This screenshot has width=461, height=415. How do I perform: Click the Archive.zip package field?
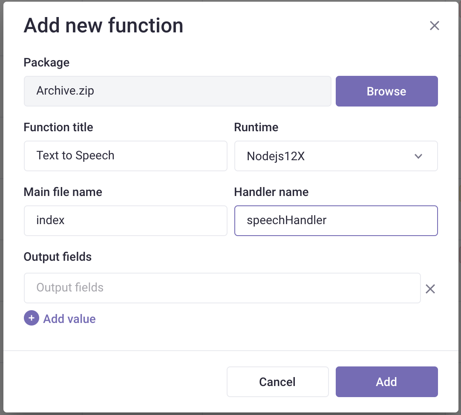(177, 91)
